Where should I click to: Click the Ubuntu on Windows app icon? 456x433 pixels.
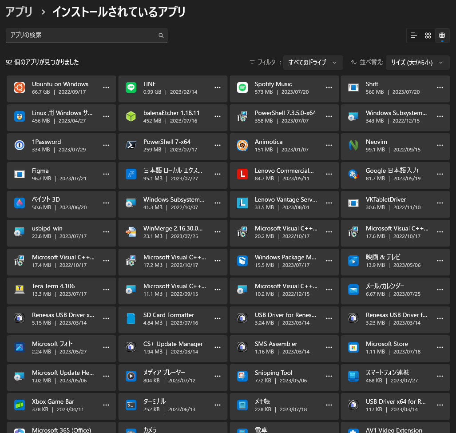[x=20, y=87]
